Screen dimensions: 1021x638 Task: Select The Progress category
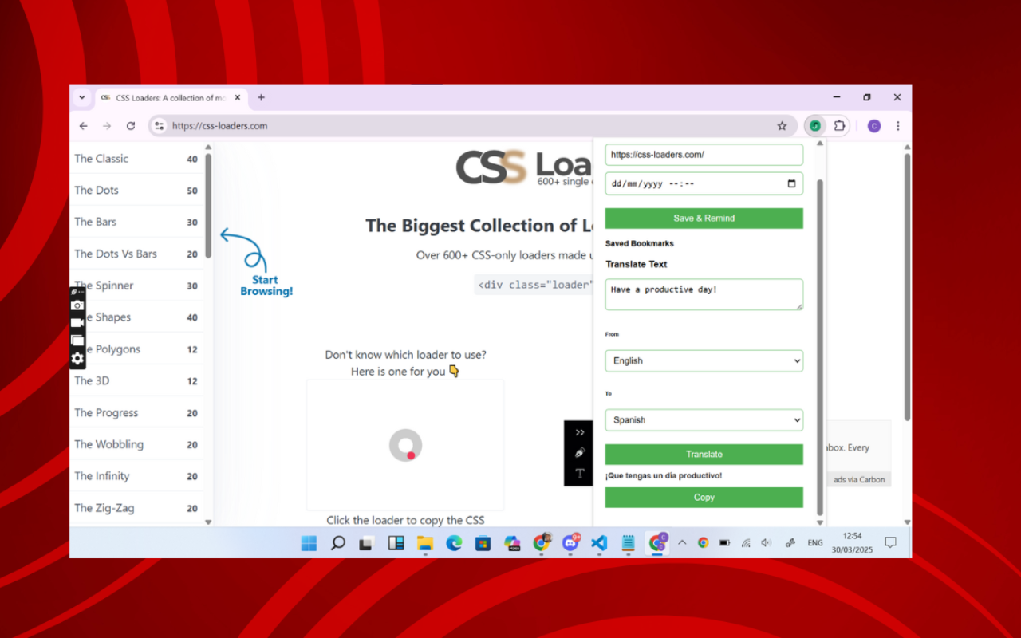(x=136, y=413)
